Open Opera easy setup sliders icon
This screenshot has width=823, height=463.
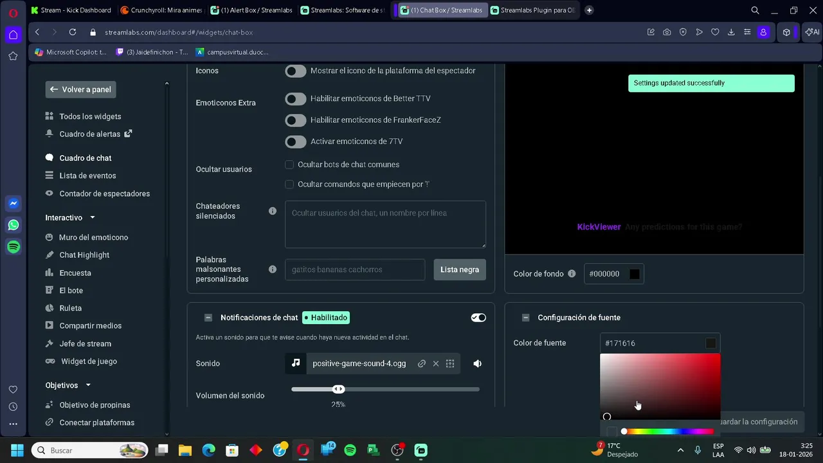pyautogui.click(x=747, y=32)
